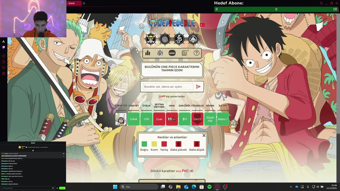This screenshot has height=191, width=340.
Task: Open the pinned garticphone link in chat
Action: (14, 156)
